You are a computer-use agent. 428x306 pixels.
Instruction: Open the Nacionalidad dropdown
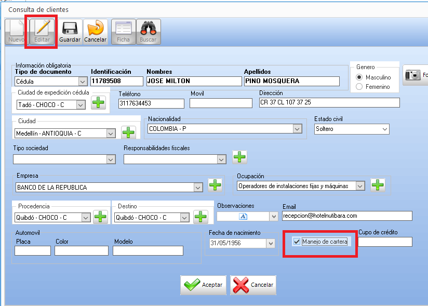pyautogui.click(x=297, y=129)
